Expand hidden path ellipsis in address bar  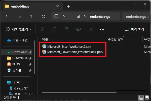(71, 16)
